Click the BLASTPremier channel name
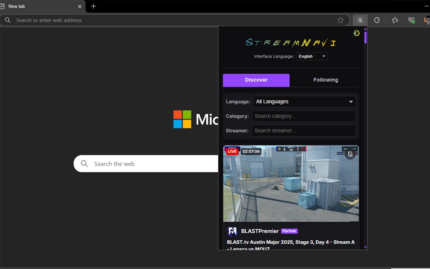Screen dimensions: 430x269 point(260,231)
